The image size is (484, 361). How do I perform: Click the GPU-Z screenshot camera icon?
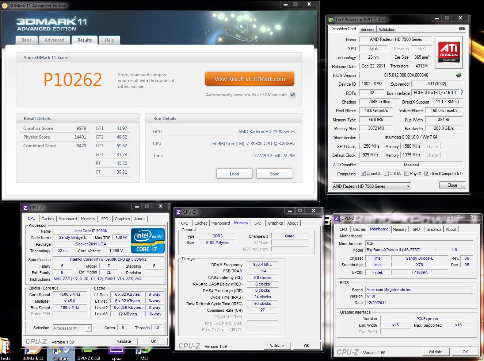[x=462, y=29]
